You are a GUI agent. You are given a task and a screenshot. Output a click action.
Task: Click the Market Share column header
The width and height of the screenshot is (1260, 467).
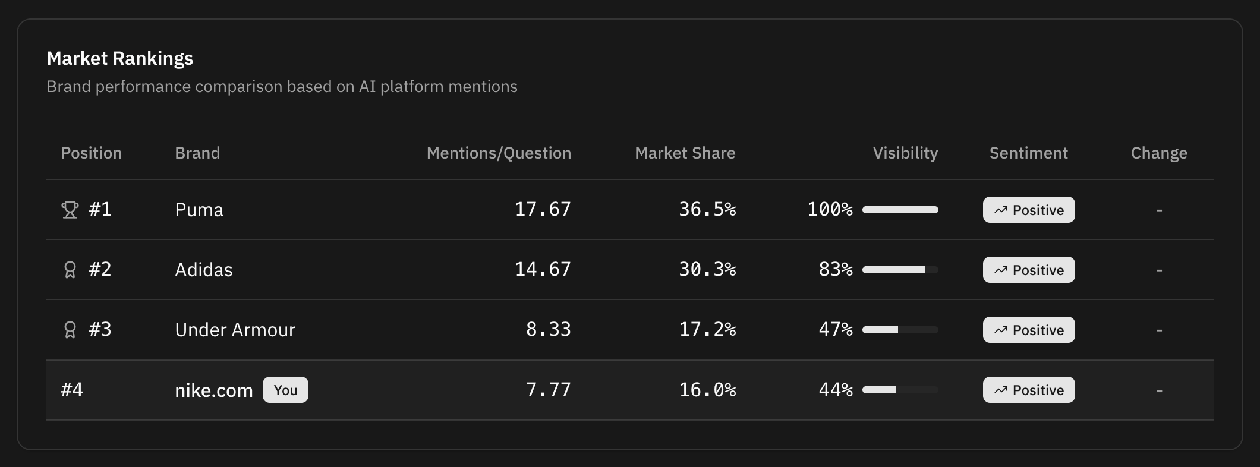(685, 153)
